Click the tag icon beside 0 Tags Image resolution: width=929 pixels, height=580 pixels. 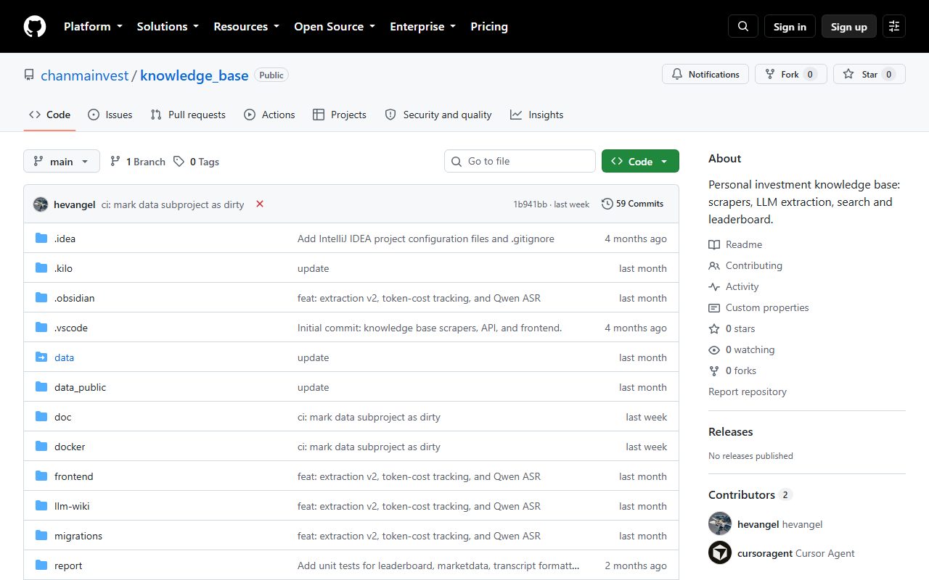click(x=179, y=162)
